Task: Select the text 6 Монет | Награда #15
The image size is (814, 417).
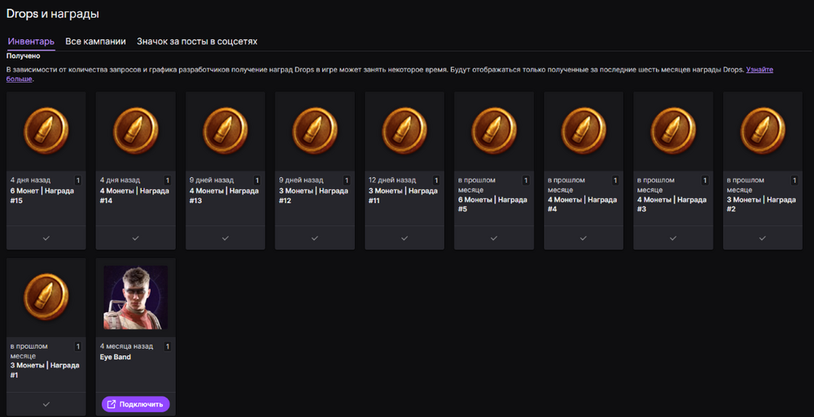Action: [42, 196]
